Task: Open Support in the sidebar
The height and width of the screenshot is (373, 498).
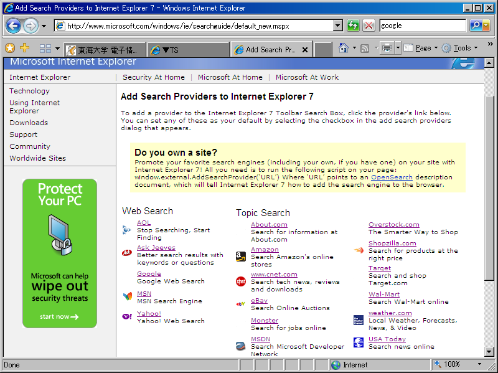Action: click(23, 135)
